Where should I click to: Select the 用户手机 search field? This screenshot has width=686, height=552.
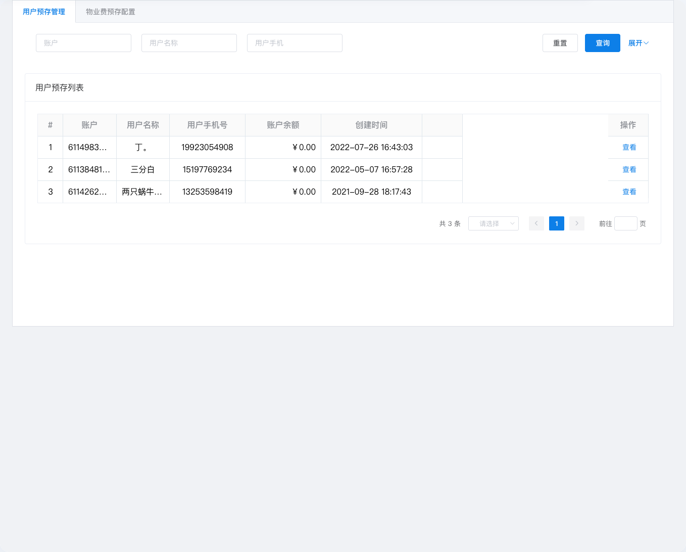coord(295,43)
